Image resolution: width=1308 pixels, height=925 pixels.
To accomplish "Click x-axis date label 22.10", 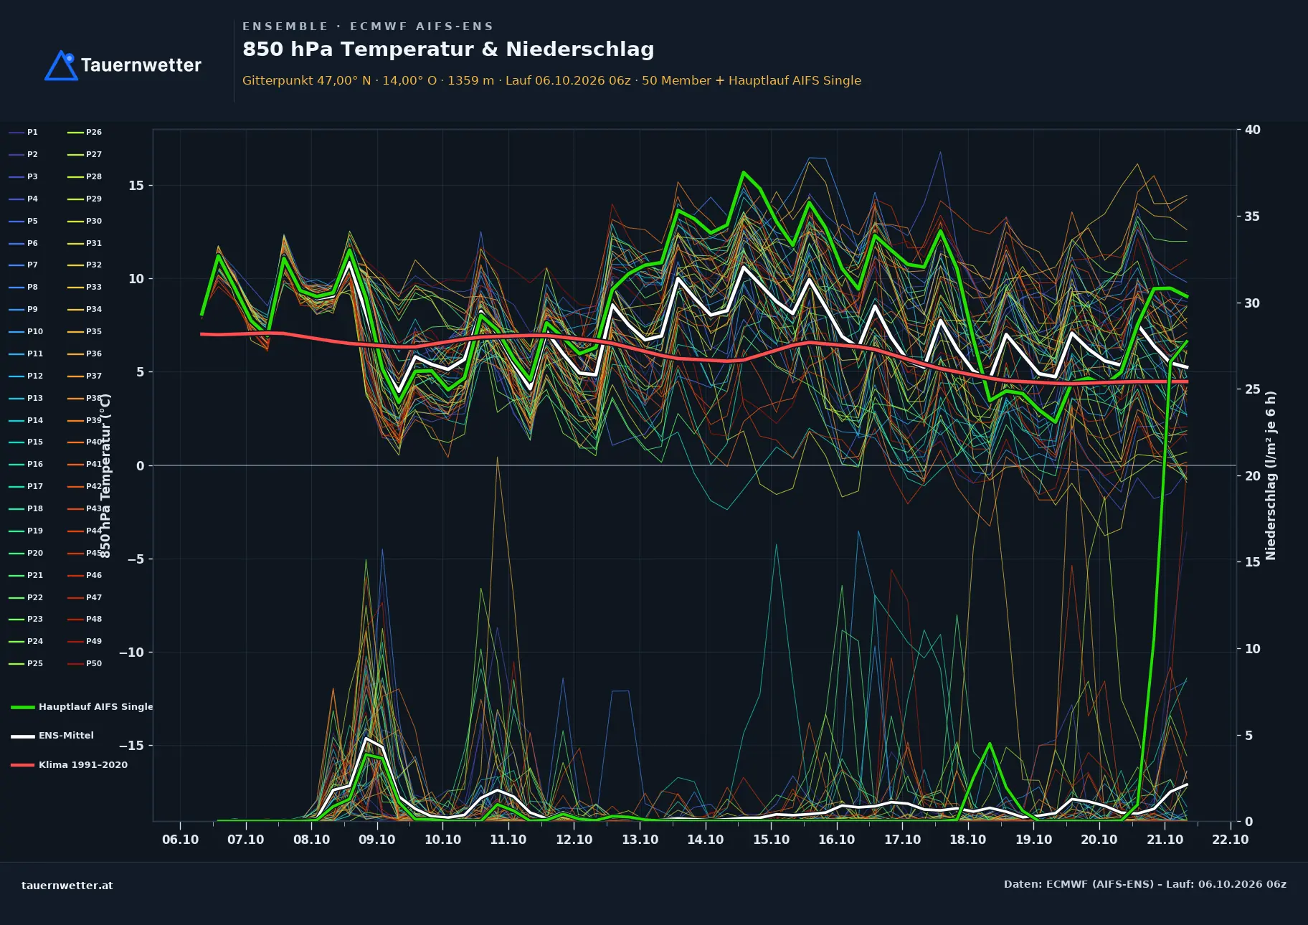I will [x=1231, y=840].
